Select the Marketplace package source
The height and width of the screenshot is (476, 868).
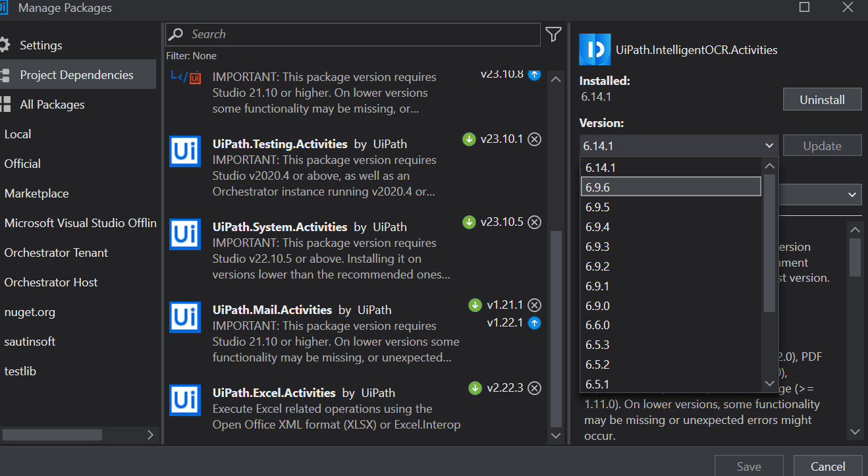36,194
